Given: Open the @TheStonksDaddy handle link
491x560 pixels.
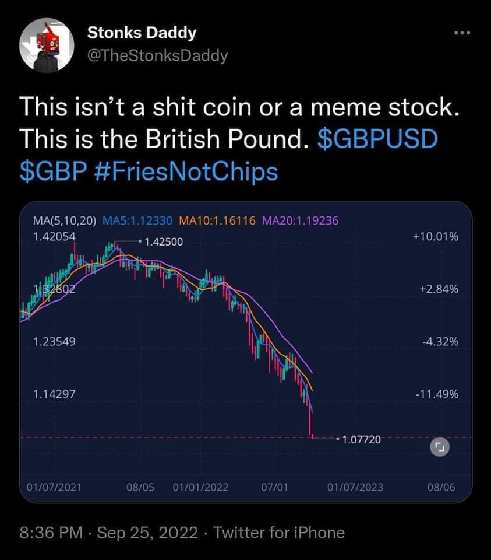Looking at the screenshot, I should point(157,55).
